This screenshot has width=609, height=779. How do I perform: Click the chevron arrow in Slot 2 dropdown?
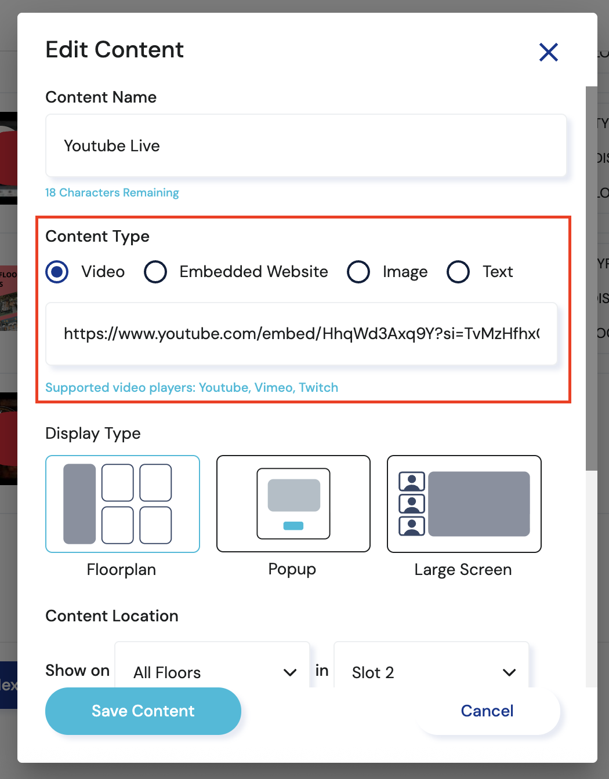[509, 672]
